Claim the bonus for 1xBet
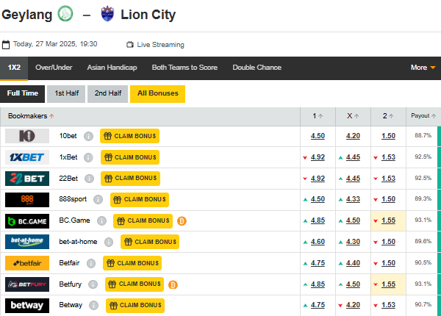Image resolution: width=441 pixels, height=316 pixels. coord(130,157)
